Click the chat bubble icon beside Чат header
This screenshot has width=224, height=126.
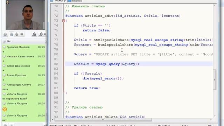tap(5, 41)
